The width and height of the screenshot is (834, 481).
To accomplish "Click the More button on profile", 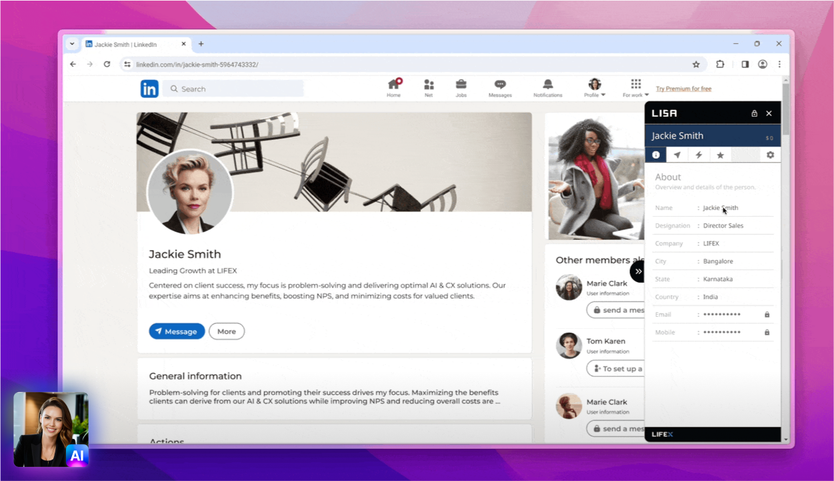I will click(227, 331).
